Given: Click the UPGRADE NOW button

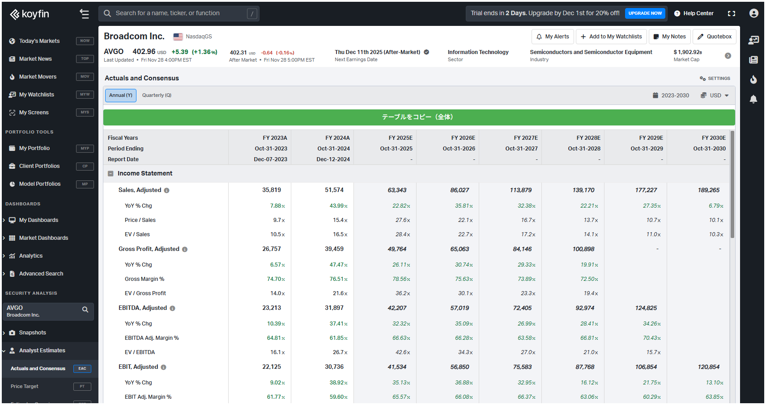Looking at the screenshot, I should tap(645, 13).
